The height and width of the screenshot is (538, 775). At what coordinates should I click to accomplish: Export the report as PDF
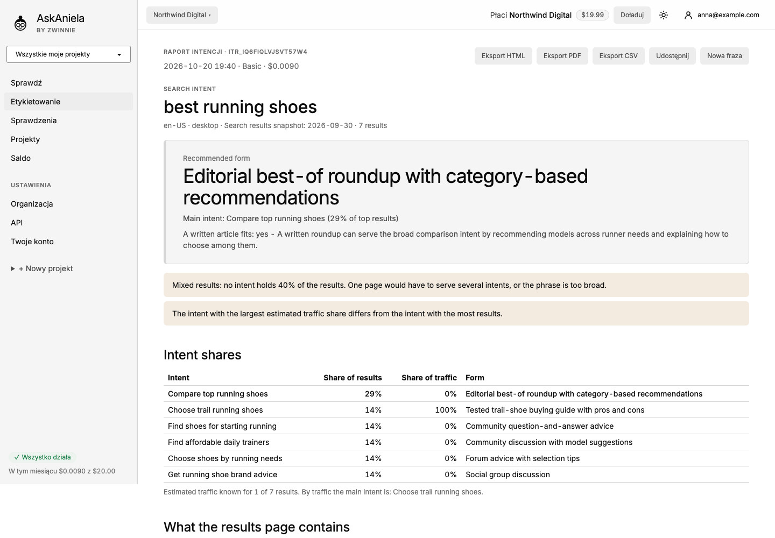tap(562, 56)
